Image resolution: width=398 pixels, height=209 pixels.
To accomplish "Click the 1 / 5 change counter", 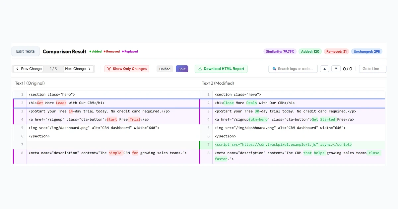I will coord(53,69).
